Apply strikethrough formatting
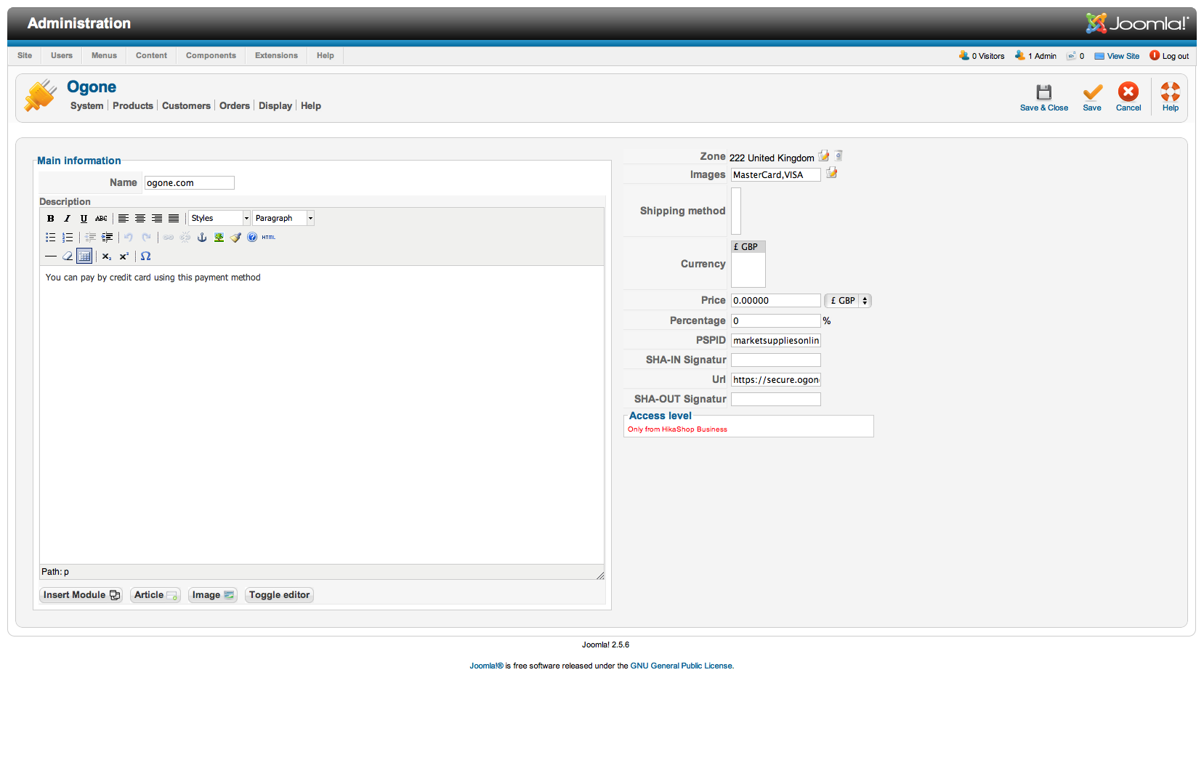Screen dimensions: 1204x784 pyautogui.click(x=101, y=218)
